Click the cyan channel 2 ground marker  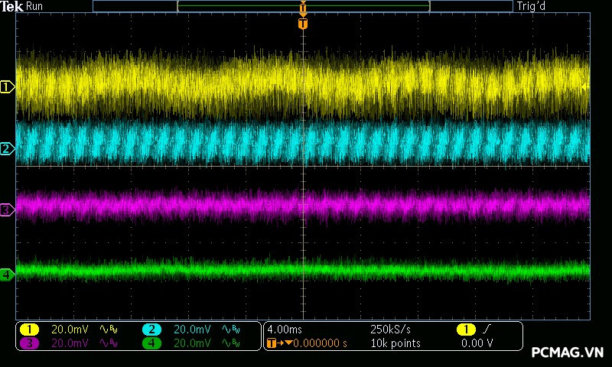point(8,149)
